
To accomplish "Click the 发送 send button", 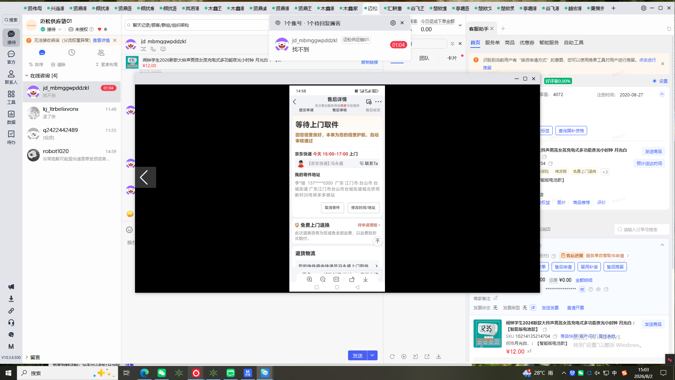I will pyautogui.click(x=358, y=355).
